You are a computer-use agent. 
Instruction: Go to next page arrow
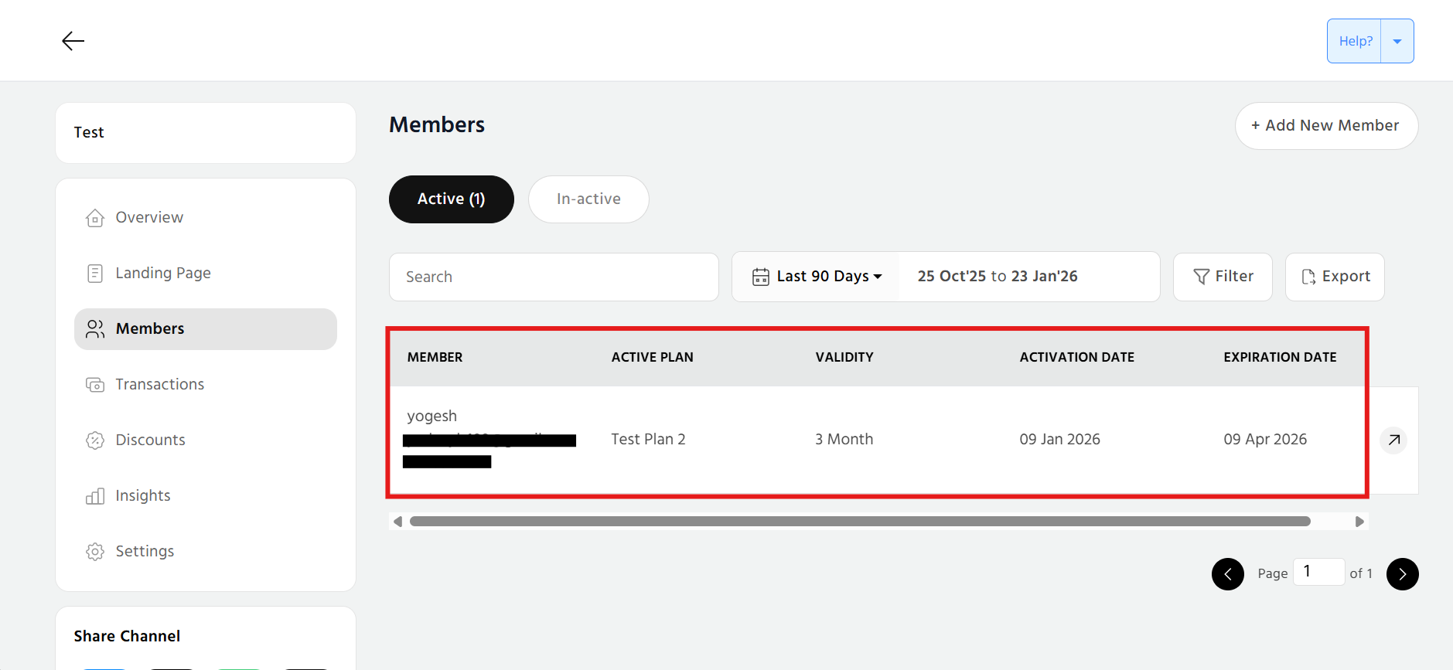coord(1402,574)
